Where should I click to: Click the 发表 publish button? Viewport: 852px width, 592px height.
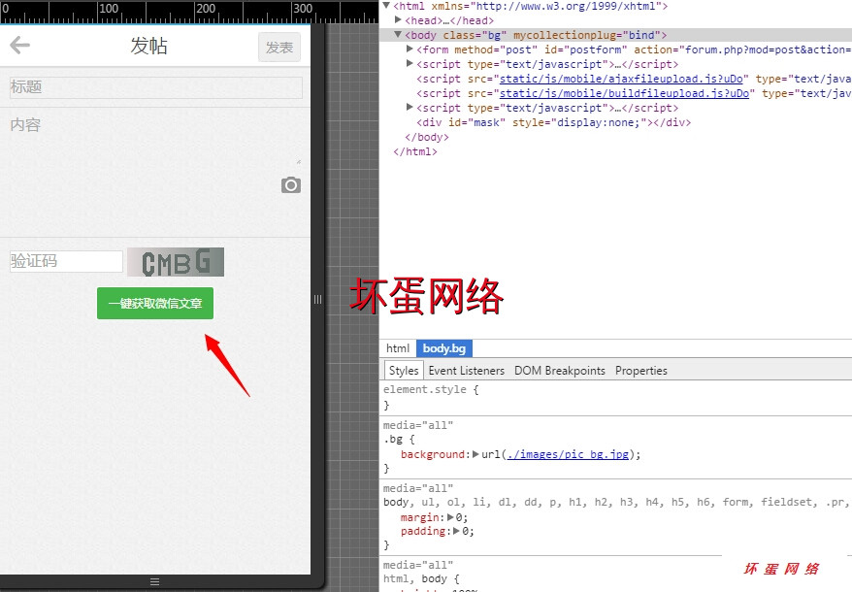(279, 48)
